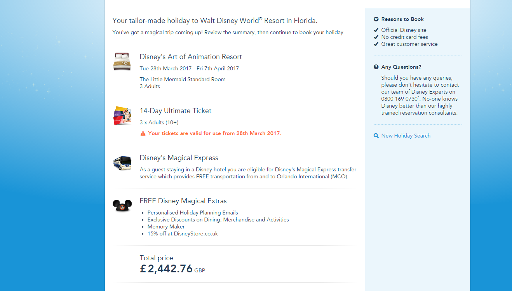Image resolution: width=512 pixels, height=291 pixels.
Task: Select the Disney's Art of Animation Resort heading
Action: (x=191, y=57)
